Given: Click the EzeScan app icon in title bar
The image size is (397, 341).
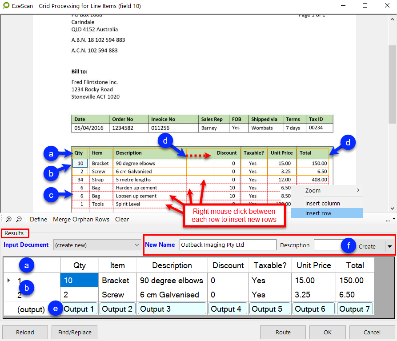Looking at the screenshot, I should [5, 6].
